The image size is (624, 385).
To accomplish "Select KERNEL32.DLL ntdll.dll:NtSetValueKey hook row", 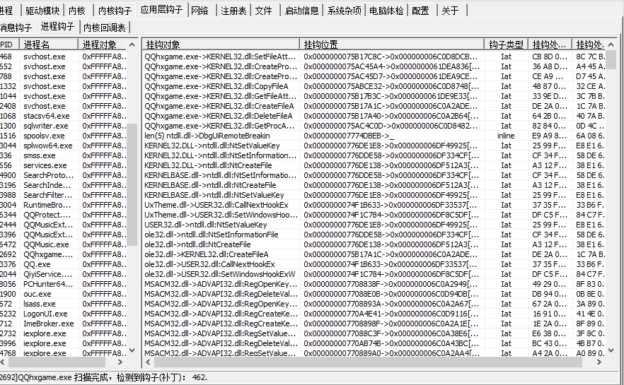I will (374, 146).
